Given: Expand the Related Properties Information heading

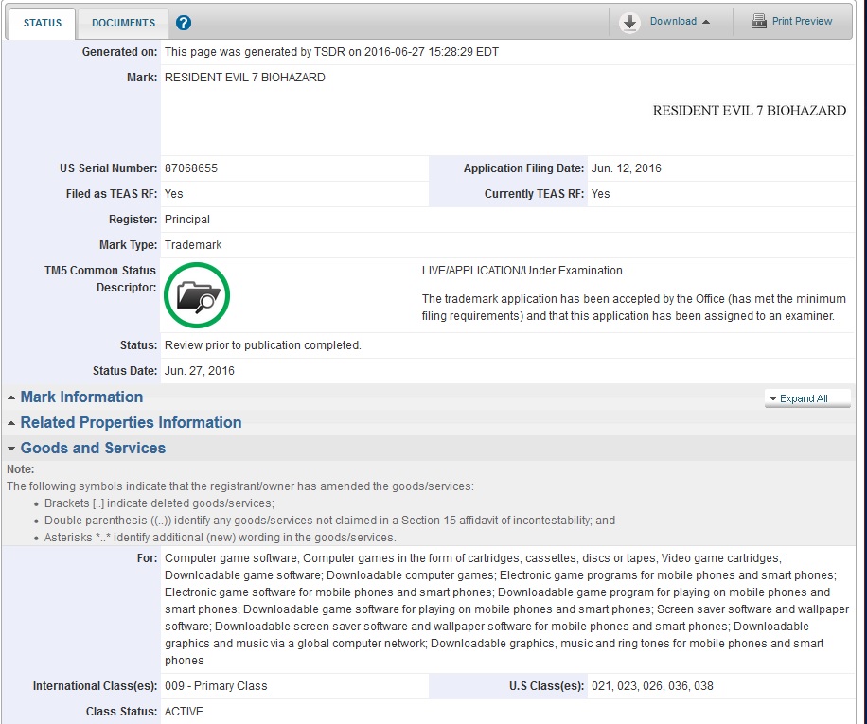Looking at the screenshot, I should (x=131, y=423).
